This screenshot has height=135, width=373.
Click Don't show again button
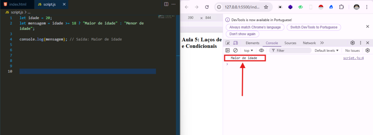point(242,34)
